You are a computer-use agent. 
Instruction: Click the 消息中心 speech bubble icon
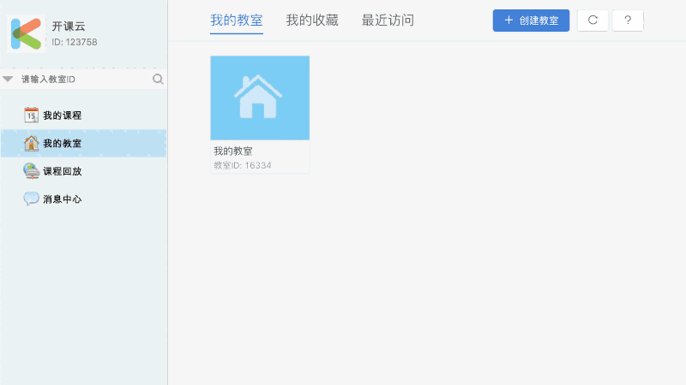tap(31, 198)
